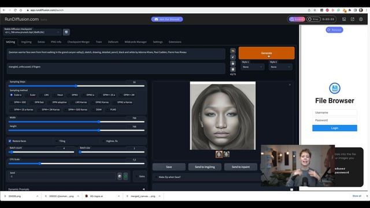Select the DPM++ 2M sampling method
Image resolution: width=370 pixels, height=208 pixels.
coord(127,95)
